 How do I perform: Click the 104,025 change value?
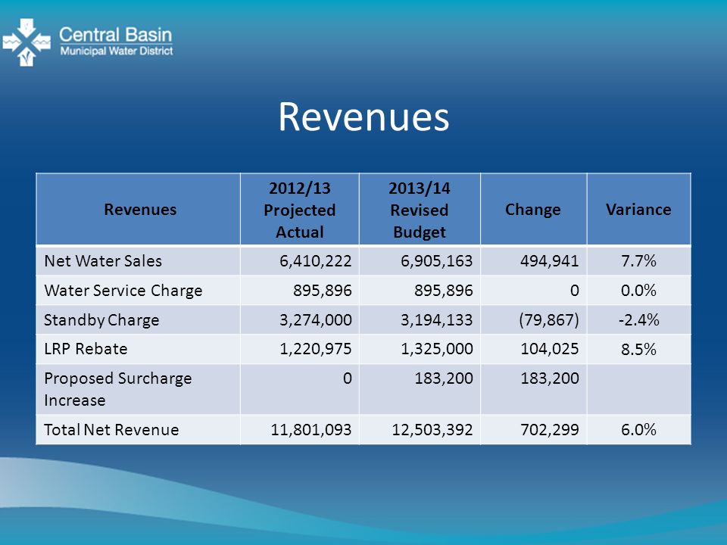[550, 349]
